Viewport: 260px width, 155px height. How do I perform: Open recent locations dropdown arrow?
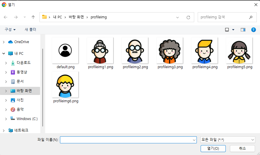tap(25, 17)
